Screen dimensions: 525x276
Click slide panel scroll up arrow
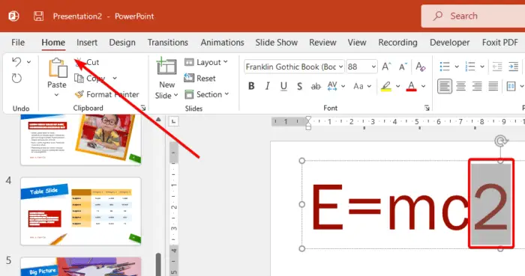point(158,119)
